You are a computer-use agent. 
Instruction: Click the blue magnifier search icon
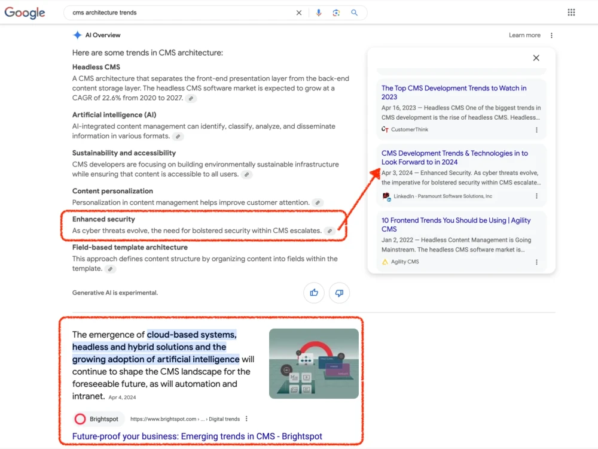355,12
